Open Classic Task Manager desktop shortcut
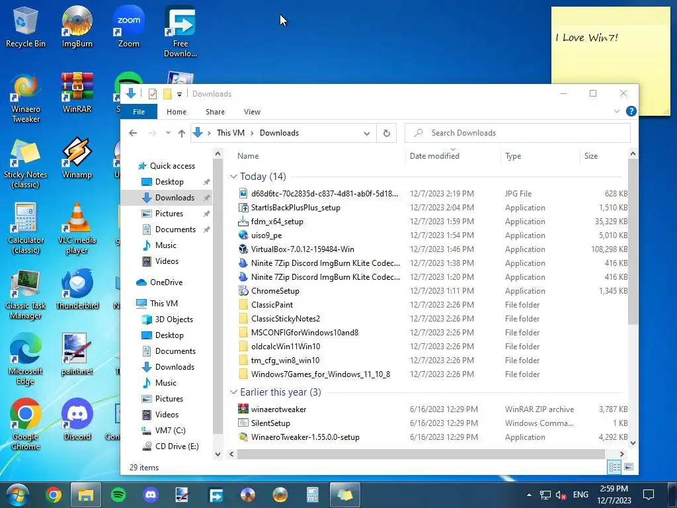 click(26, 294)
